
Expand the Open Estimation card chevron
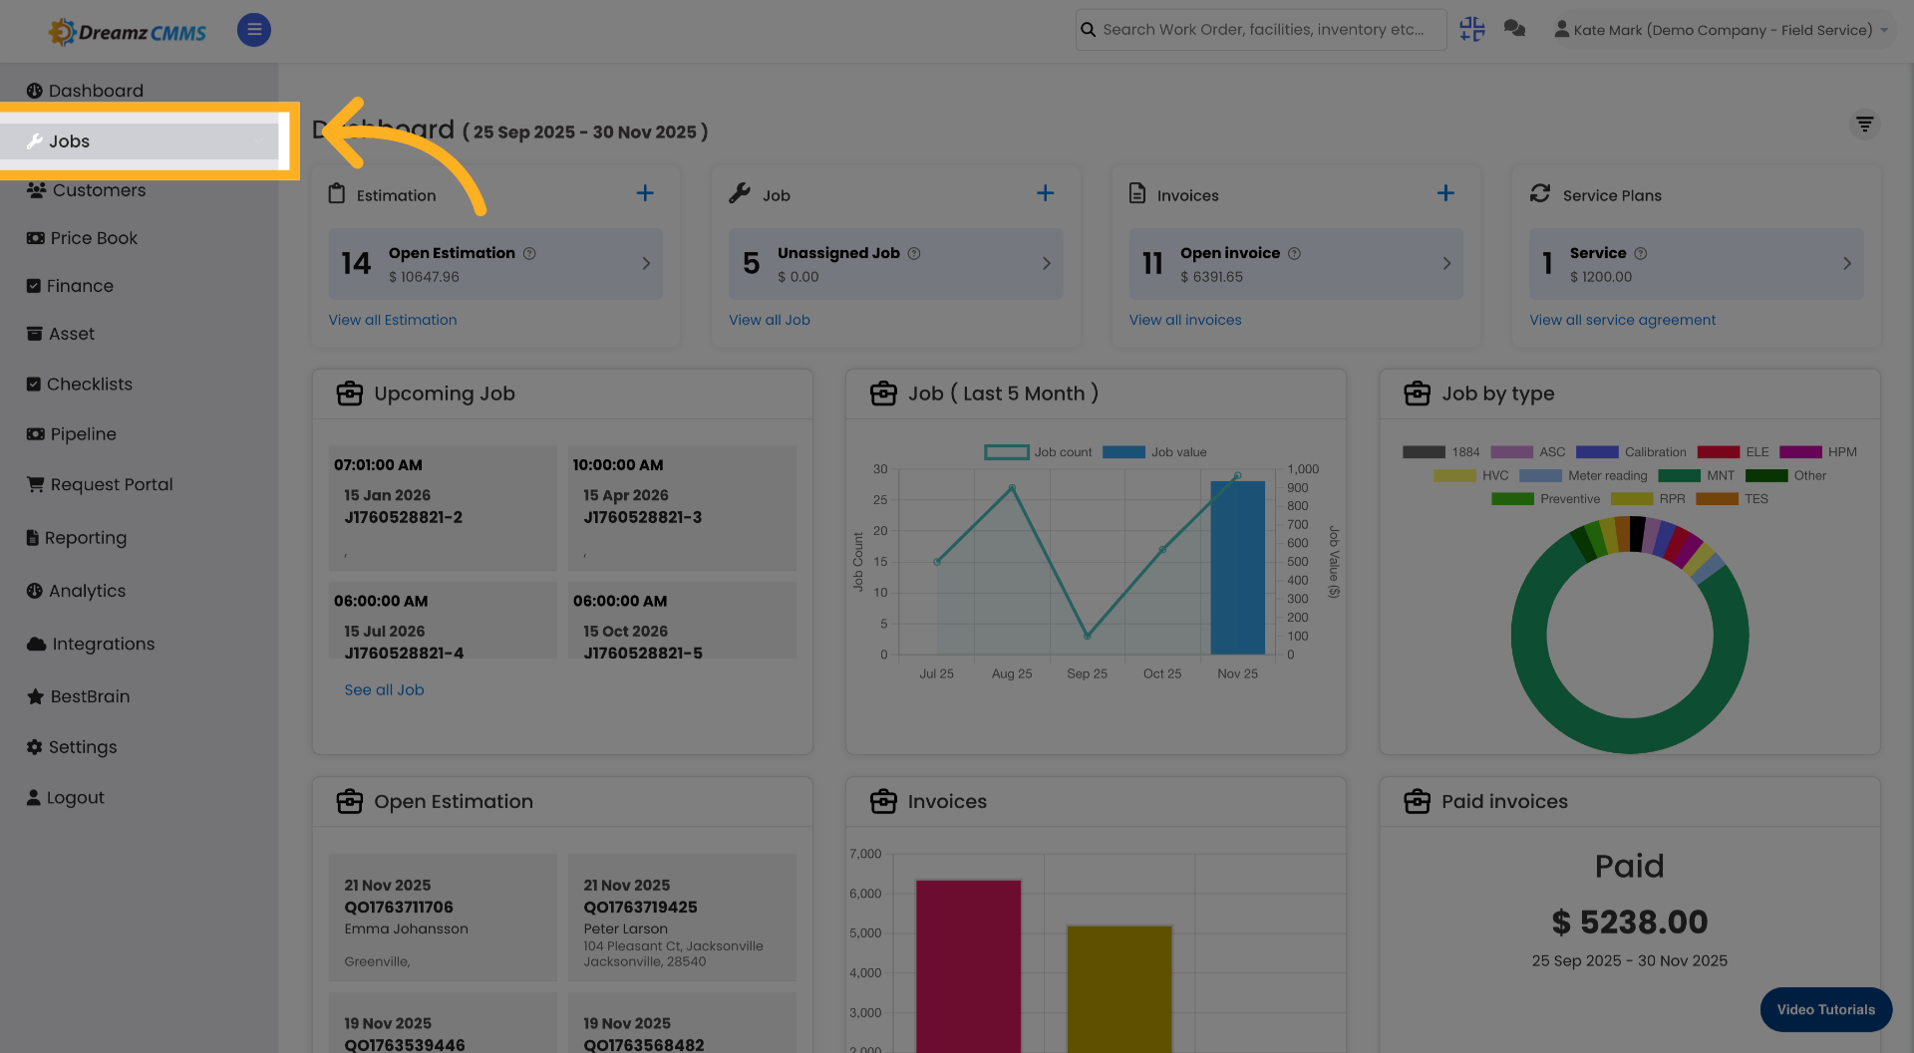point(645,263)
